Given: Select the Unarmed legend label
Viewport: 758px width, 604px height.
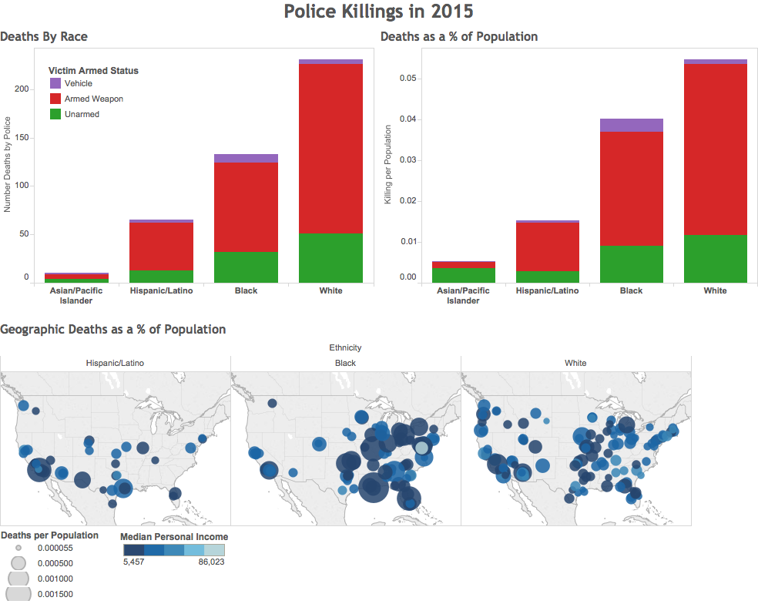Looking at the screenshot, I should pos(82,114).
